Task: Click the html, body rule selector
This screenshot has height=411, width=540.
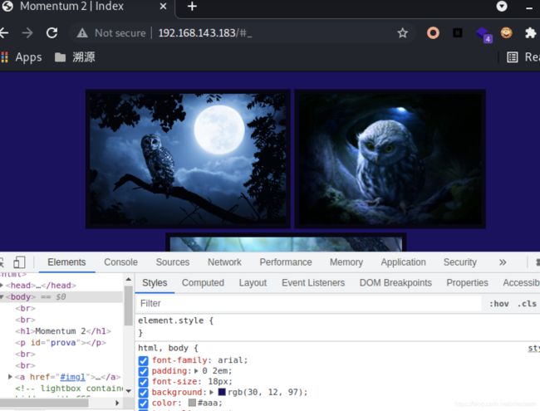Action: (163, 349)
